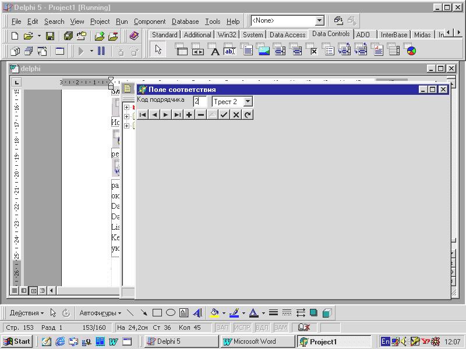Click the New Form icon

tap(60, 51)
